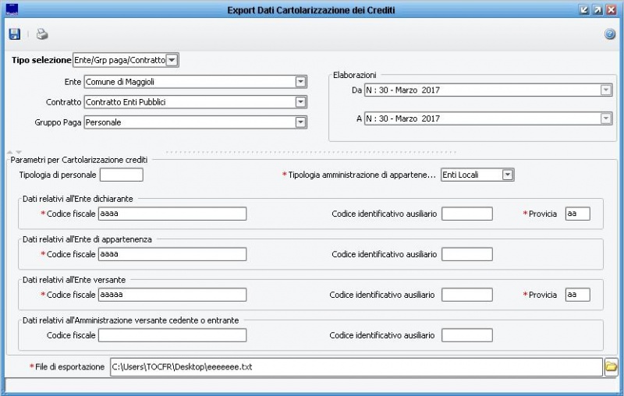This screenshot has width=624, height=396.
Task: Open the Elaborazioni A dropdown
Action: pos(606,118)
